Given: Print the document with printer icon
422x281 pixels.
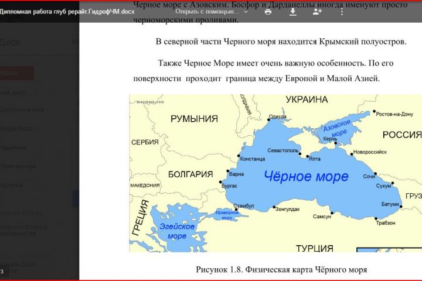Looking at the screenshot, I should [268, 12].
